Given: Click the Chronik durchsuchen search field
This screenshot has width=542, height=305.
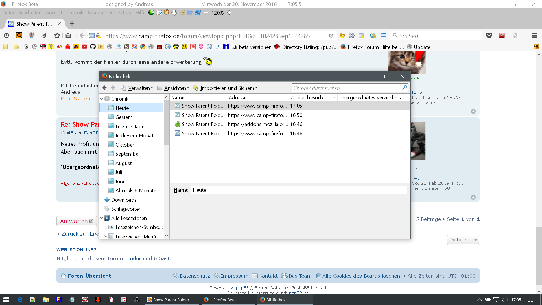Looking at the screenshot, I should (346, 88).
